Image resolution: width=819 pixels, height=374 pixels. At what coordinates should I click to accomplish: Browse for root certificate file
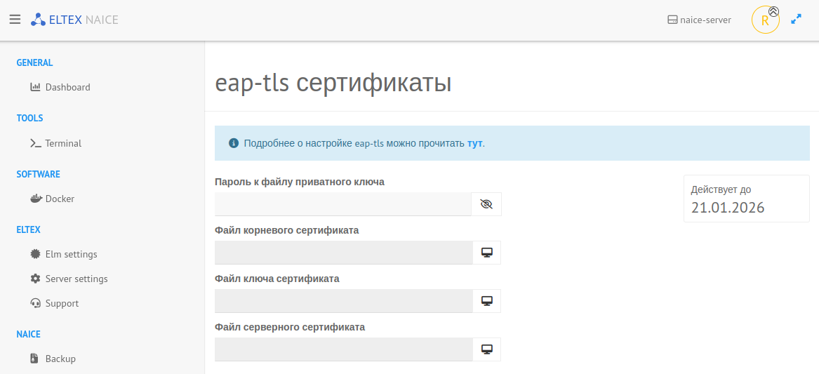point(486,253)
